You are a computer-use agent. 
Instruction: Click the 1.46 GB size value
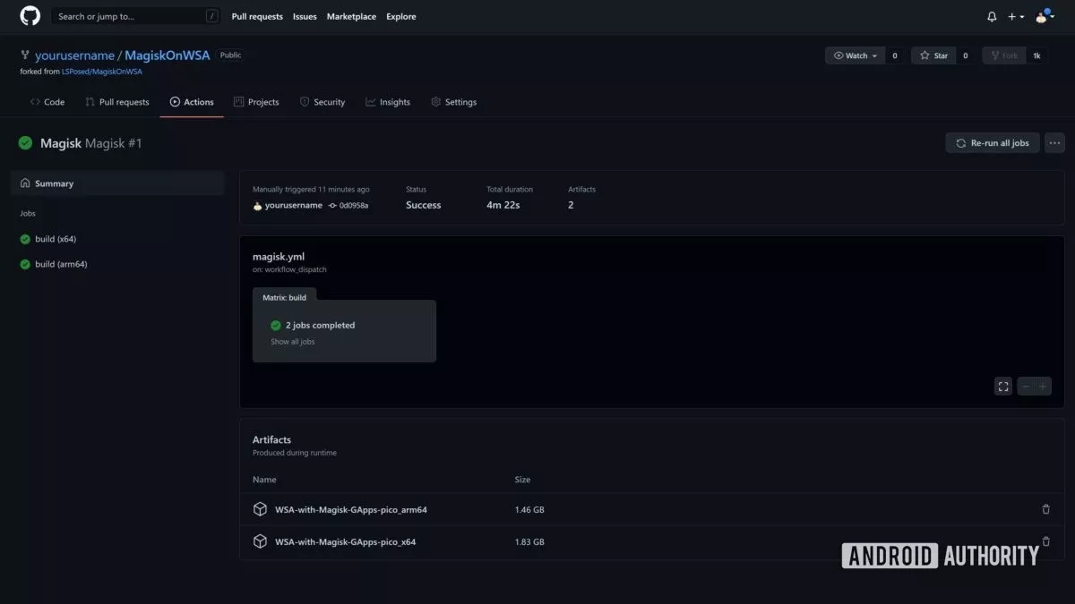[x=529, y=510]
